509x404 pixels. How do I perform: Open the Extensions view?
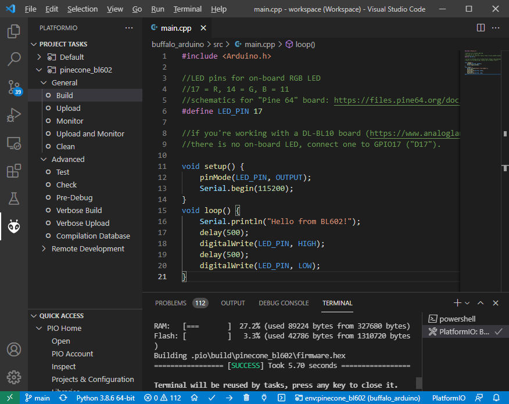click(x=13, y=171)
